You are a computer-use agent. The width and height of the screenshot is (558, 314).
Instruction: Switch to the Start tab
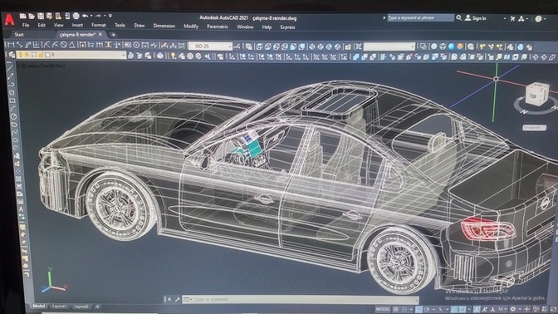tap(19, 35)
